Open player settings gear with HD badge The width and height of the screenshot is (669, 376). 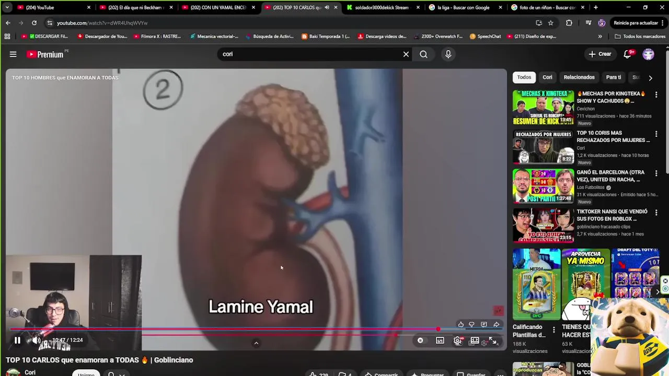coord(458,340)
